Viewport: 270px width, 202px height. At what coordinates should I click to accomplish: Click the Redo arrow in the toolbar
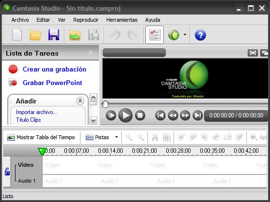click(x=133, y=35)
